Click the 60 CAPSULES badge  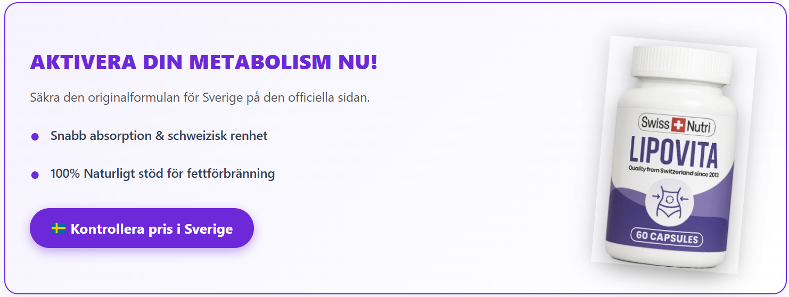(x=667, y=237)
